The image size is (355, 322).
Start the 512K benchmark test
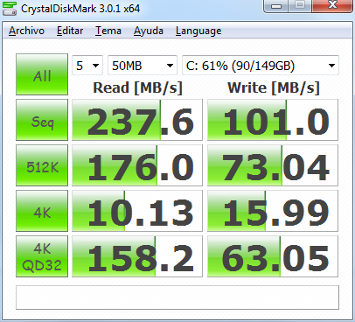tap(42, 165)
